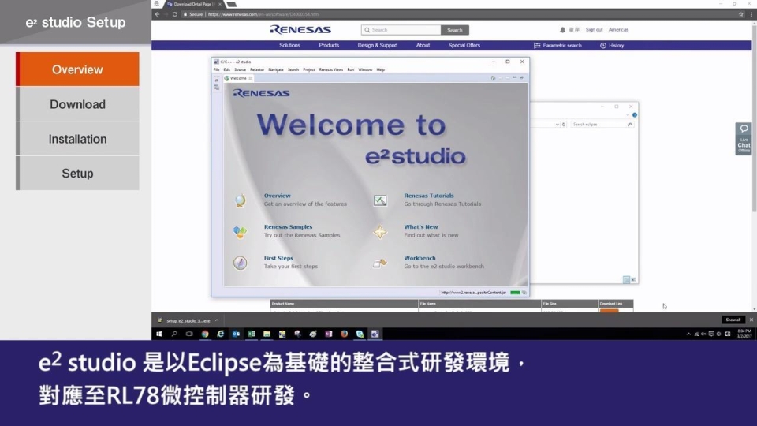Click the help icon in the background window
757x426 pixels.
click(634, 115)
